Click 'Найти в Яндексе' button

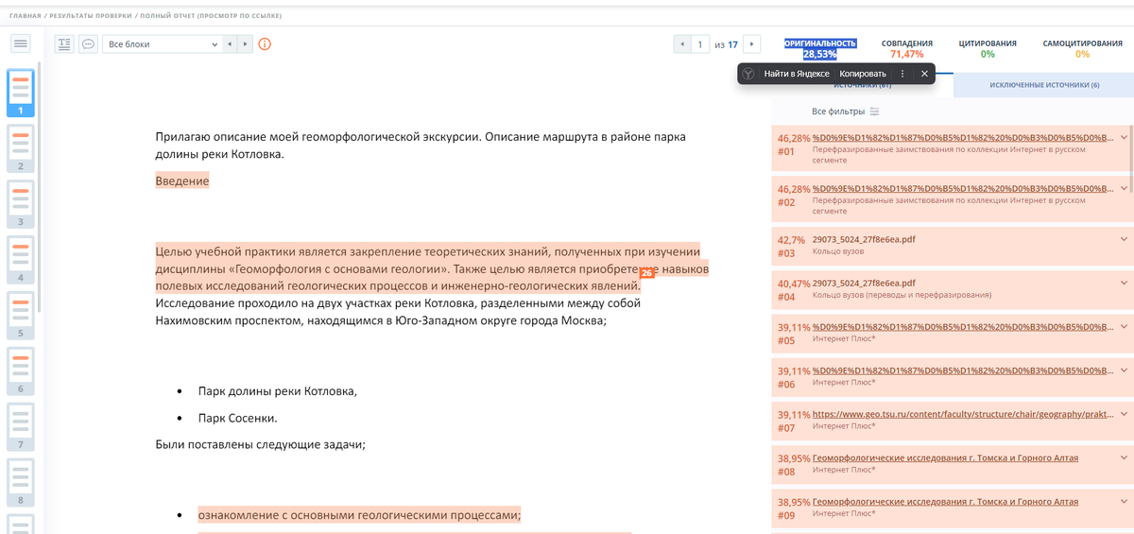797,74
